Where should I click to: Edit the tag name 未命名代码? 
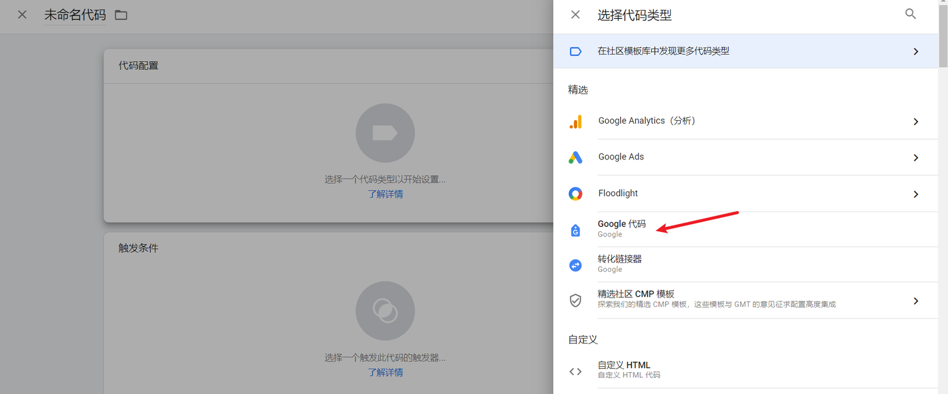[x=75, y=15]
